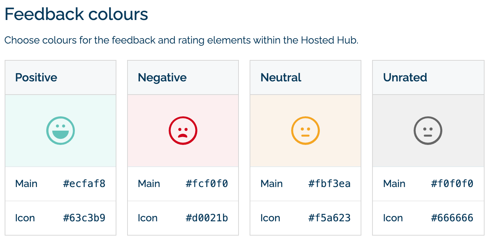Click the Icon label in the Unrated card
This screenshot has width=491, height=247.
click(x=393, y=218)
